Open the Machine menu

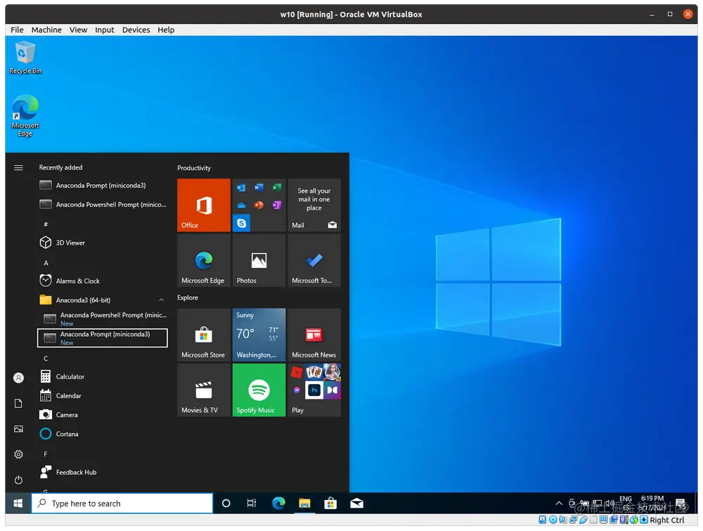tap(46, 30)
